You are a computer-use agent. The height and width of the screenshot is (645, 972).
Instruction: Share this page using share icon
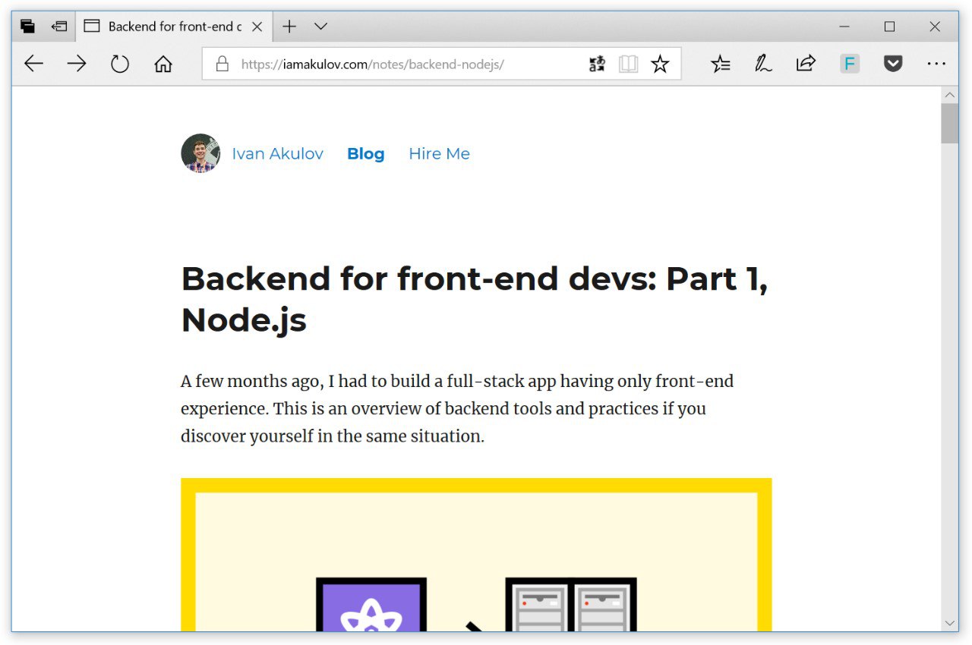[x=806, y=63]
